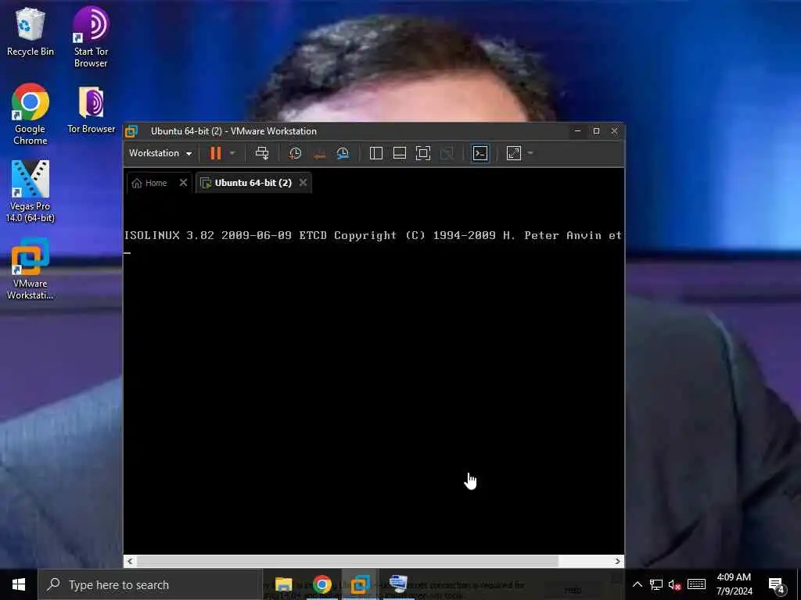Select the Tor Browser folder icon
This screenshot has height=600, width=801.
click(x=92, y=110)
